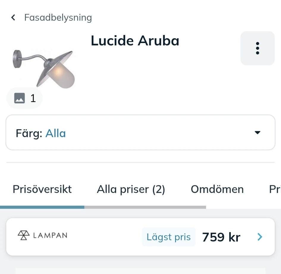Click the blue active tab underline
This screenshot has height=274, width=281.
[x=42, y=207]
